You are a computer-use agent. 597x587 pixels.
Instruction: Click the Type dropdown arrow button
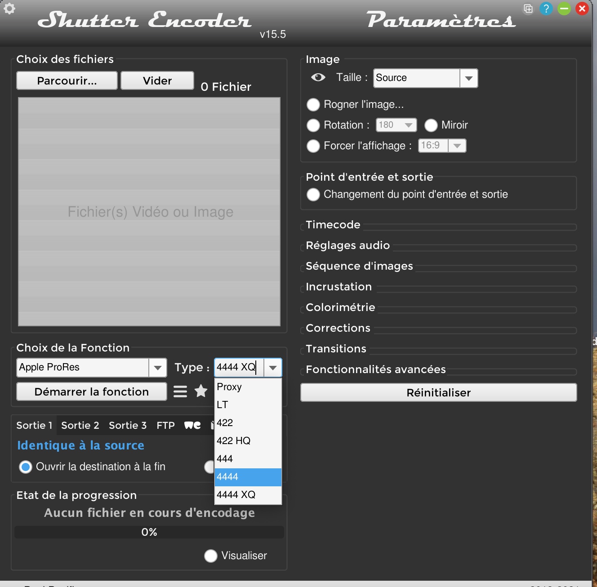(x=272, y=368)
